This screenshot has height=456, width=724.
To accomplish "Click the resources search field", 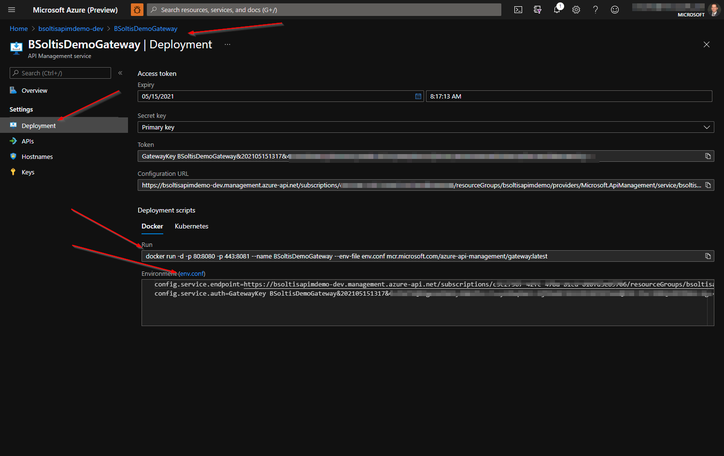I will 324,9.
